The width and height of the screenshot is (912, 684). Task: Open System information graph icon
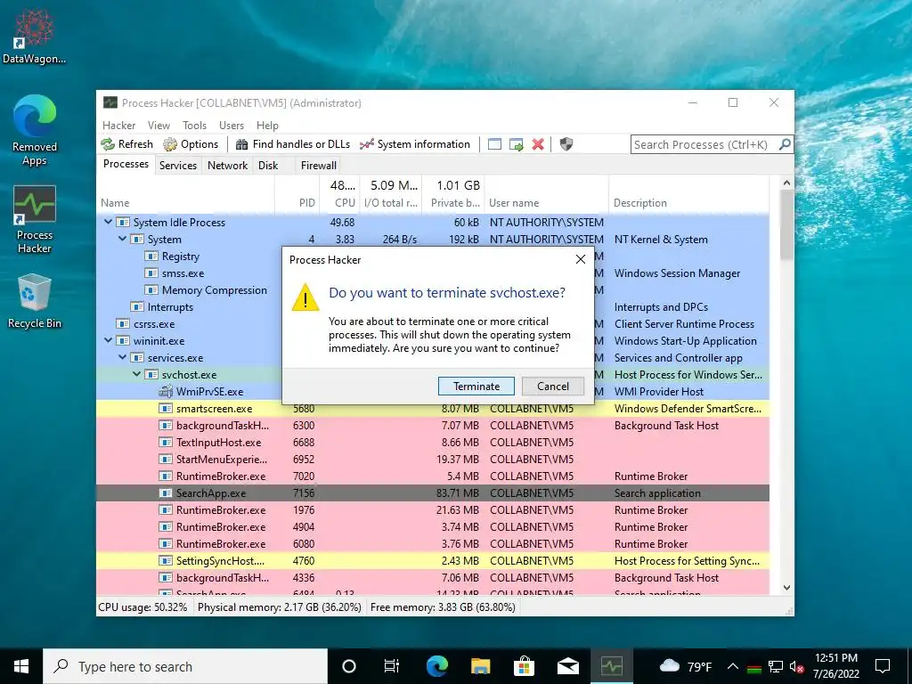point(366,144)
